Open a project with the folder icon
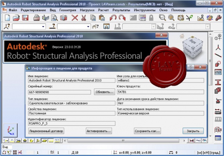The image size is (224, 156). coord(16,18)
